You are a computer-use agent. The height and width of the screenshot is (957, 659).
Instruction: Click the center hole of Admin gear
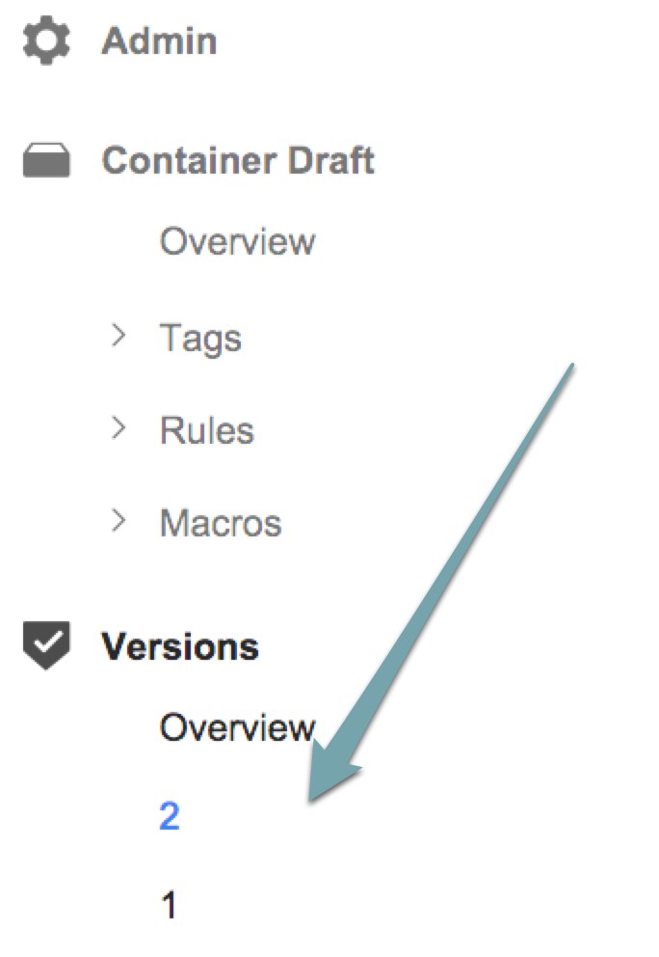[x=46, y=41]
